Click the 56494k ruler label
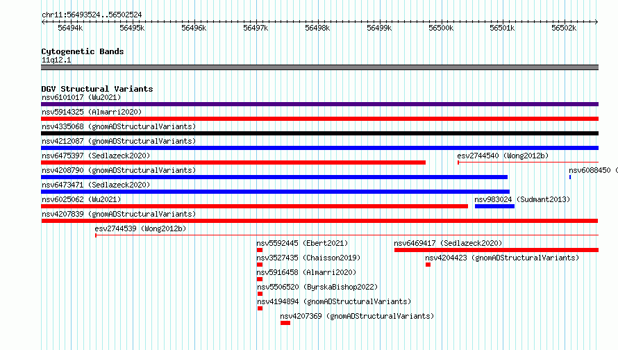The image size is (618, 350). click(x=70, y=28)
